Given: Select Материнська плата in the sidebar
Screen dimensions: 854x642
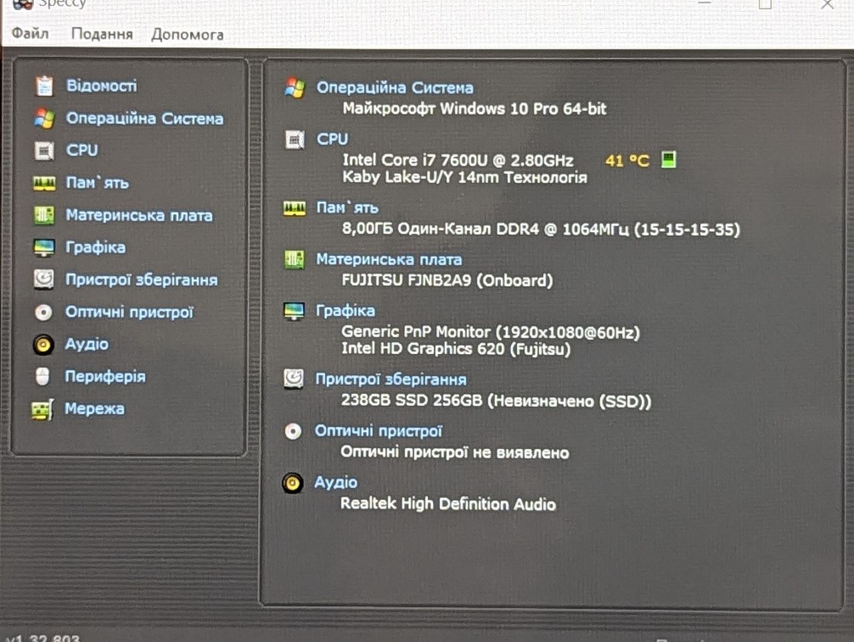Looking at the screenshot, I should [x=139, y=215].
